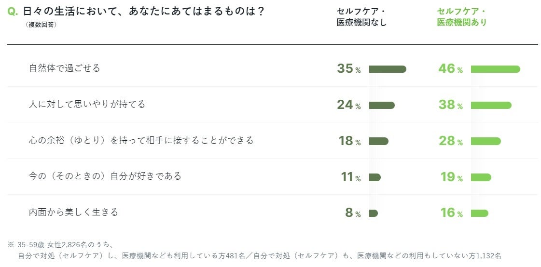Click the row label 今の（そのときの）自分が好きである
The height and width of the screenshot is (267, 541).
tap(105, 176)
